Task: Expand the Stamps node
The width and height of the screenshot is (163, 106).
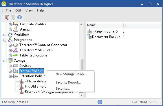Action: pyautogui.click(x=10, y=30)
